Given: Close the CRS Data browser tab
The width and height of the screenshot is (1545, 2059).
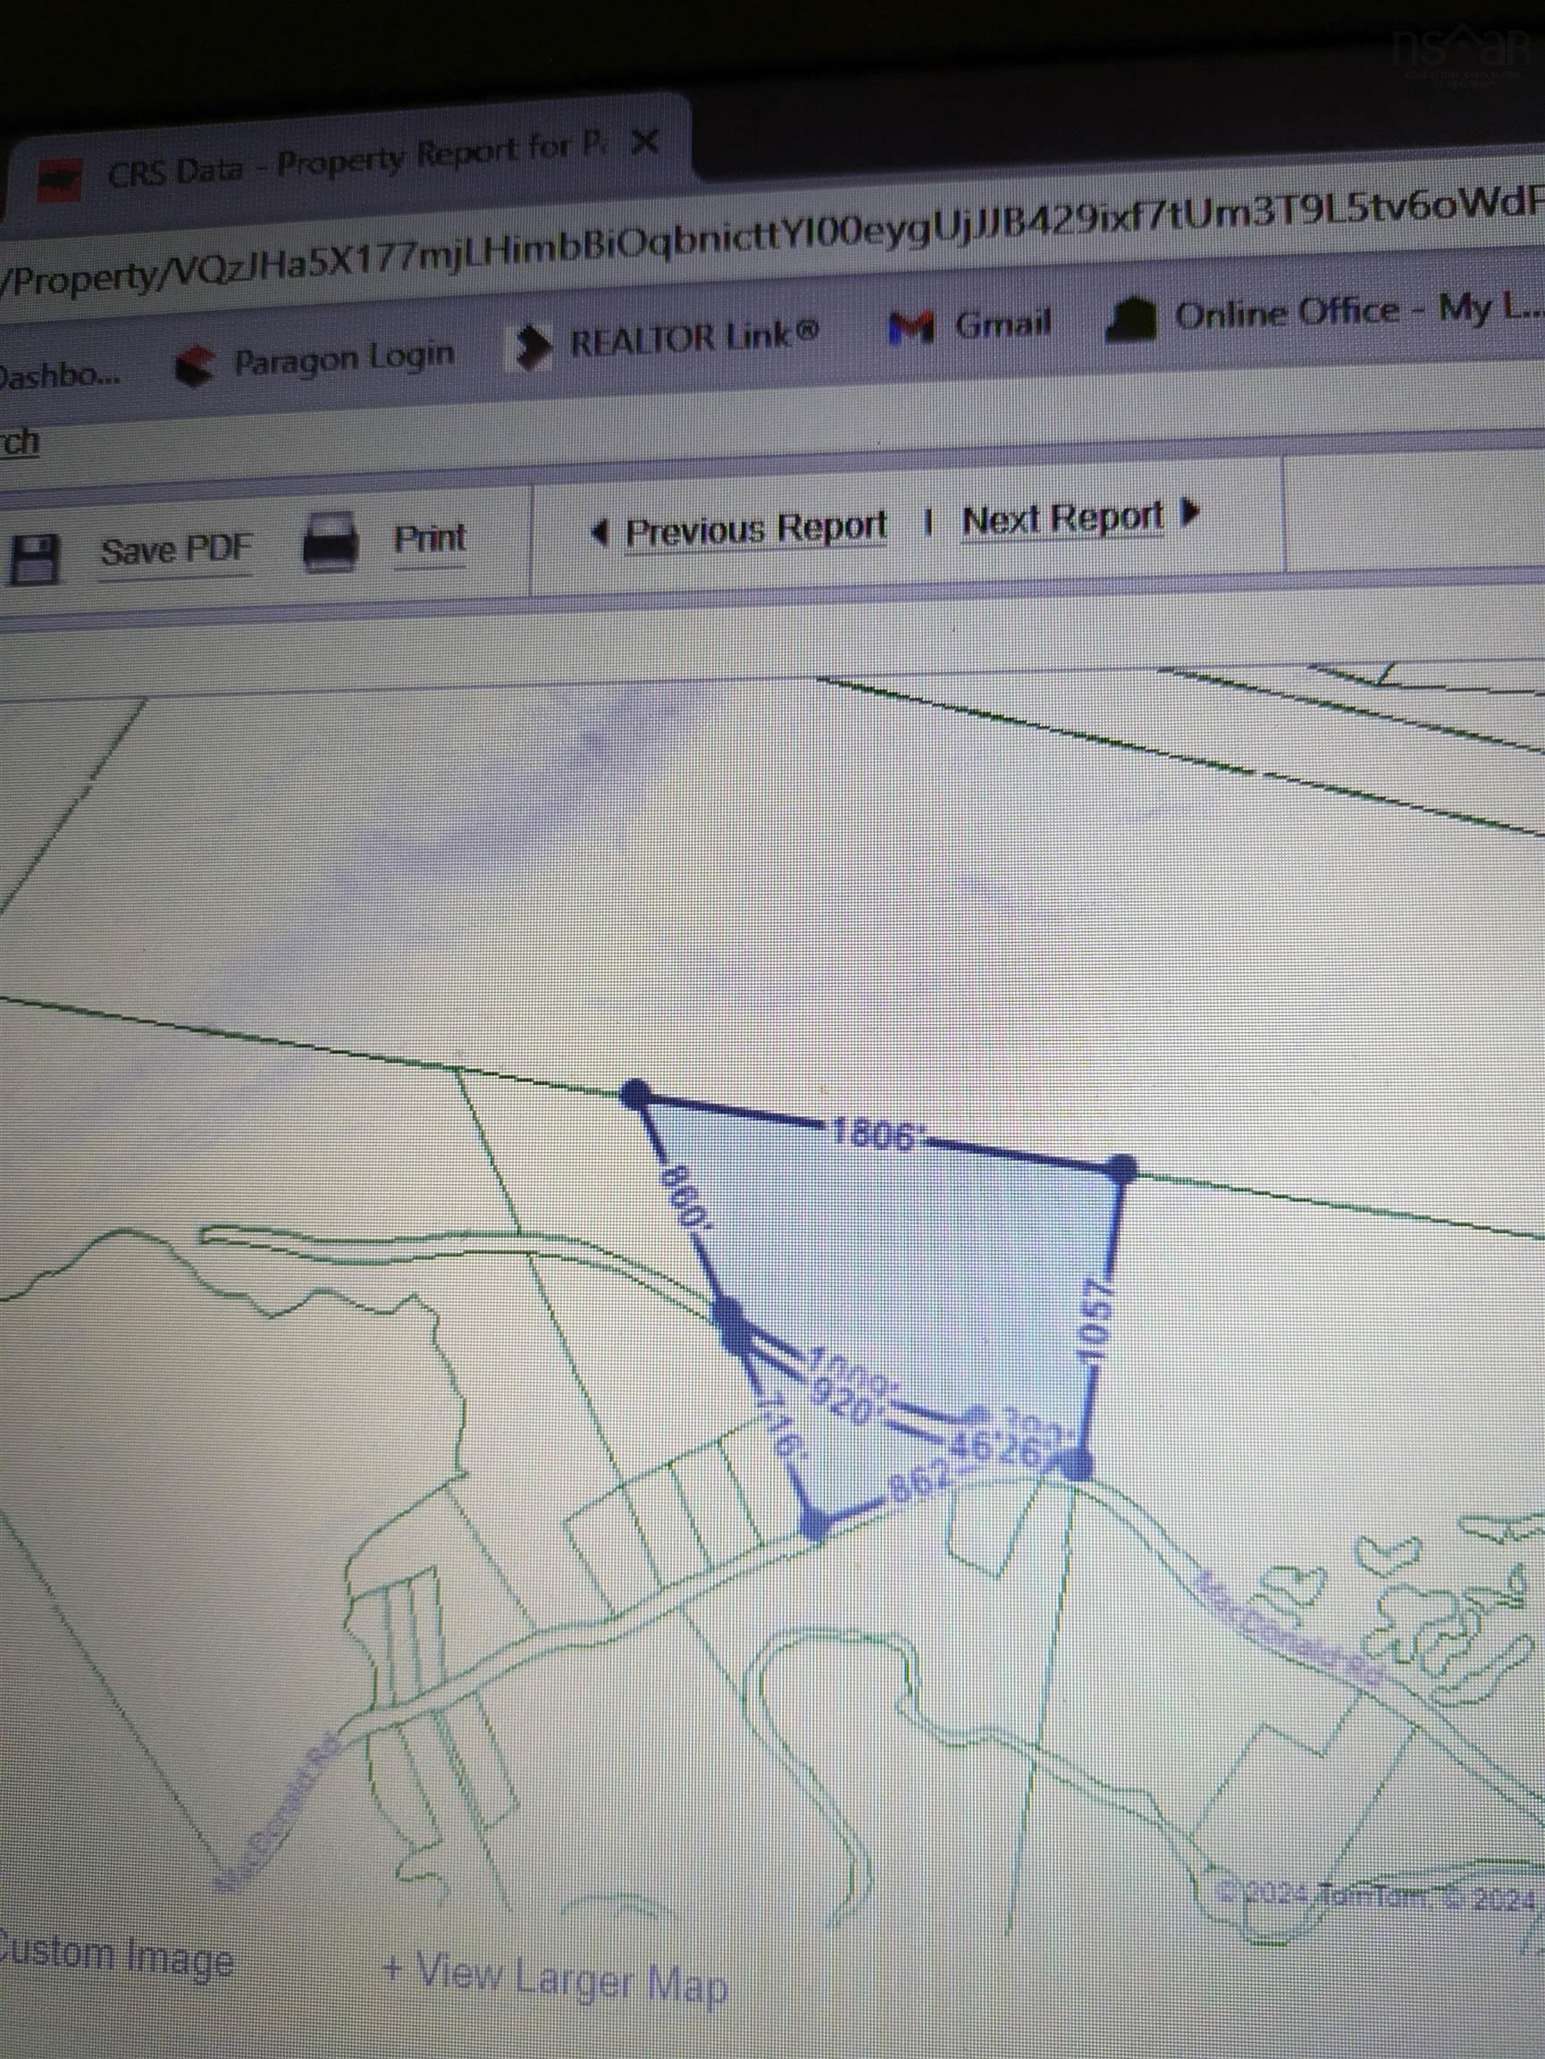Looking at the screenshot, I should (x=645, y=144).
